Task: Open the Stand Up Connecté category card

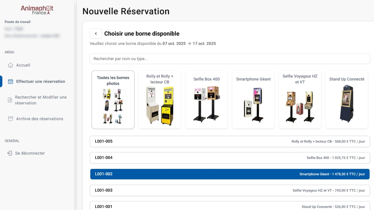Action: pos(347,99)
